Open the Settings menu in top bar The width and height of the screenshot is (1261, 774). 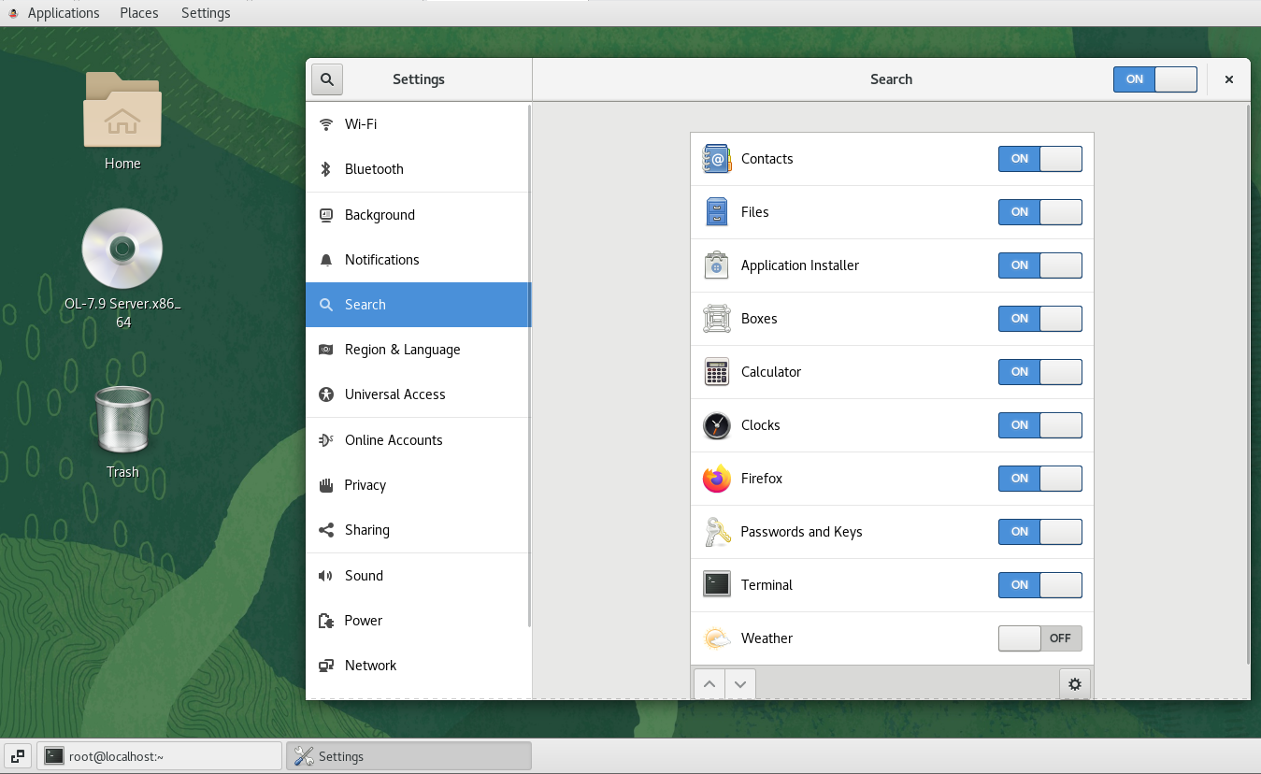(206, 13)
